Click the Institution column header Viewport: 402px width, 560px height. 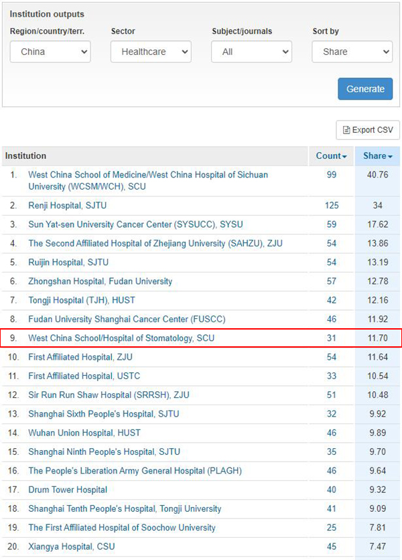pos(26,156)
